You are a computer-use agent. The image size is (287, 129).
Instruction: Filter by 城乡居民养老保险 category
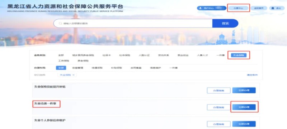83,55
